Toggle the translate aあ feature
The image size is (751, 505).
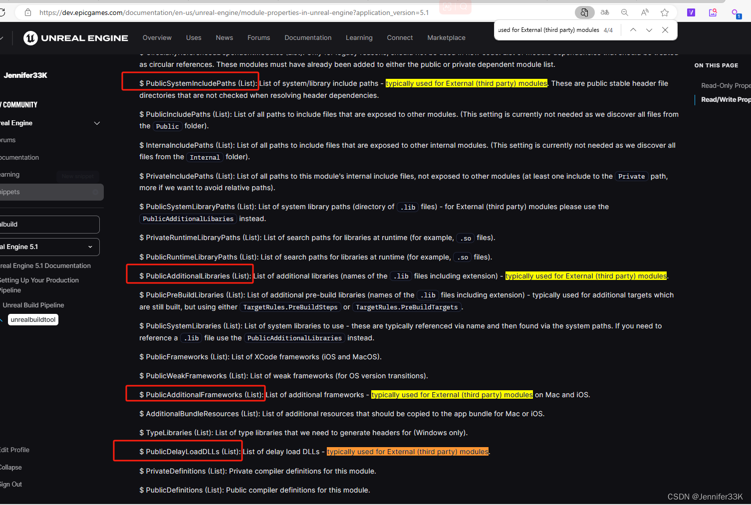click(604, 12)
